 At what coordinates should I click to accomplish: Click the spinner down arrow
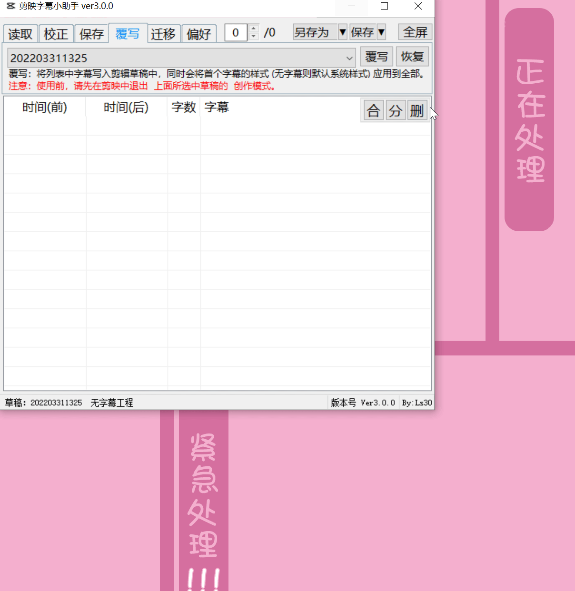(x=253, y=37)
